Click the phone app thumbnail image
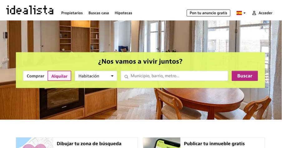The height and width of the screenshot is (148, 282). (x=162, y=143)
